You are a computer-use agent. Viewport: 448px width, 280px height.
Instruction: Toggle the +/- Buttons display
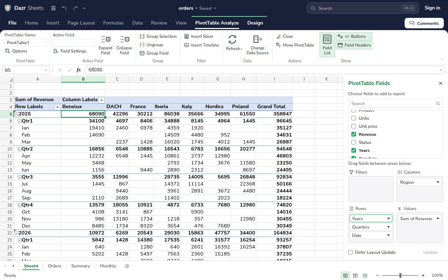[354, 36]
